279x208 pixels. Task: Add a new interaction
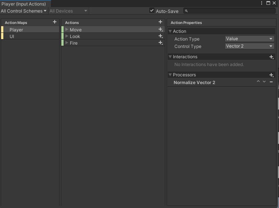pos(272,57)
